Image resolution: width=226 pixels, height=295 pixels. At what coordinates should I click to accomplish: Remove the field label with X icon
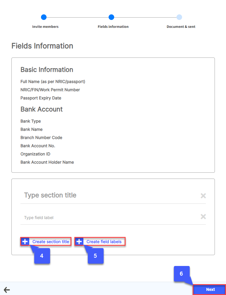[x=203, y=217]
